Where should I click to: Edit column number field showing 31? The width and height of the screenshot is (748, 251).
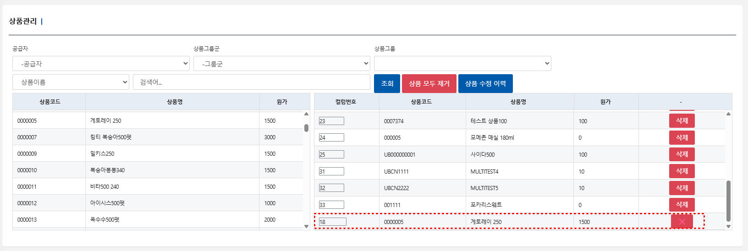[x=331, y=171]
